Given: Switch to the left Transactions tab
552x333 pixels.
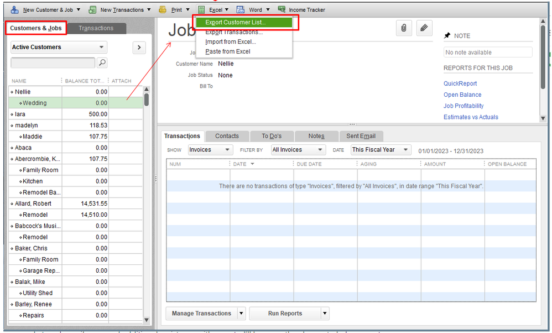Looking at the screenshot, I should [96, 28].
